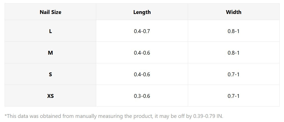Click the Length value for size S
Screen dimensions: 284x122
142,74
